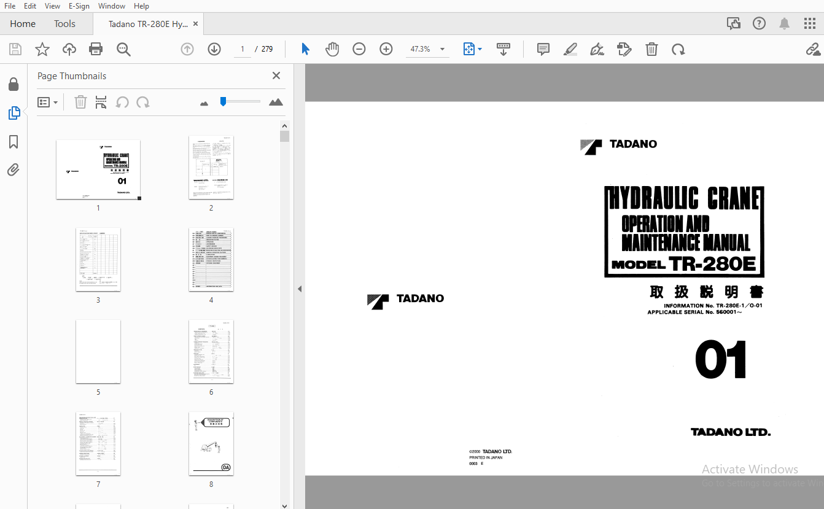The height and width of the screenshot is (509, 824).
Task: Click the fit page view icon
Action: [x=469, y=49]
